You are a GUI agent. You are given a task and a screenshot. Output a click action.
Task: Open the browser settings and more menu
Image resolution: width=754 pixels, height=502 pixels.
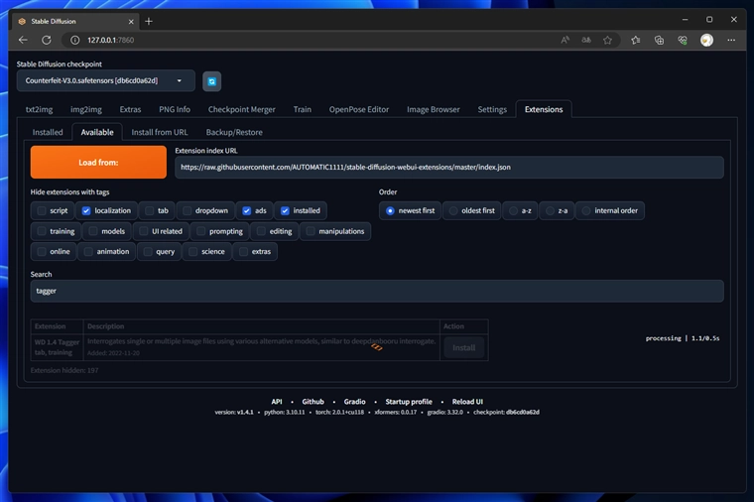tap(731, 40)
